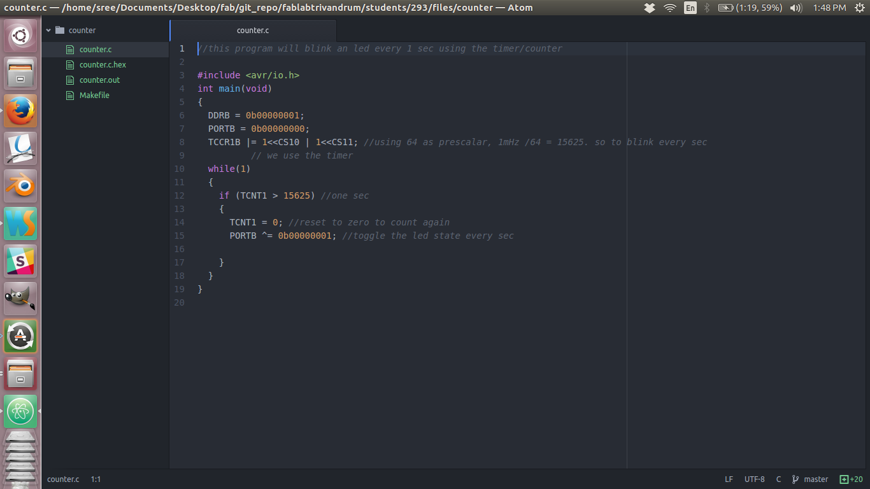This screenshot has width=870, height=489.
Task: Click on the #include <avr/io.h> line
Action: coord(248,75)
